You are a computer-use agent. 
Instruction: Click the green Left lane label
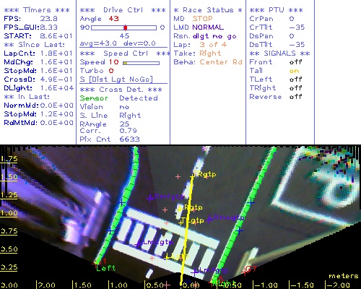(106, 268)
